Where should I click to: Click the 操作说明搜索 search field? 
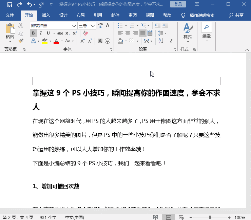(202, 15)
